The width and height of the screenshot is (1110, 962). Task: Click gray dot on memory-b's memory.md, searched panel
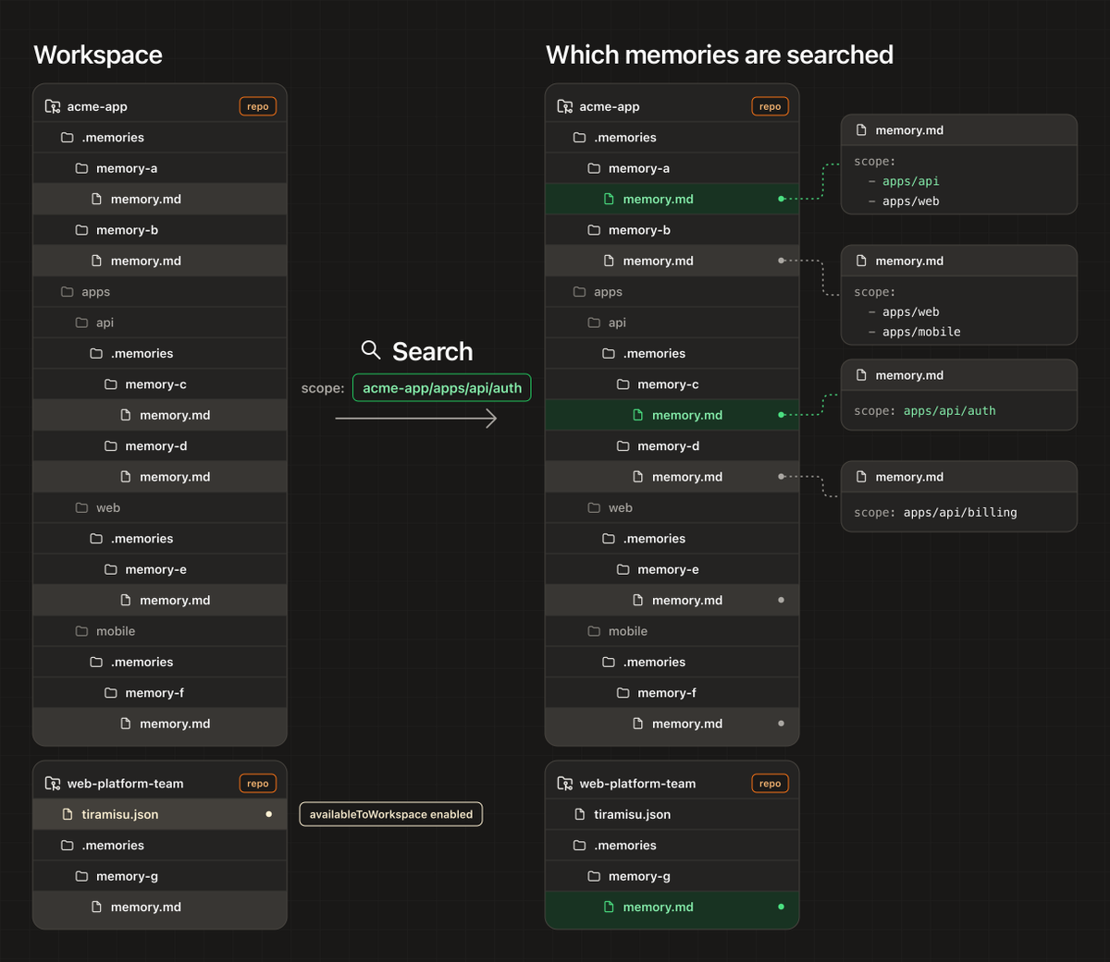click(782, 261)
